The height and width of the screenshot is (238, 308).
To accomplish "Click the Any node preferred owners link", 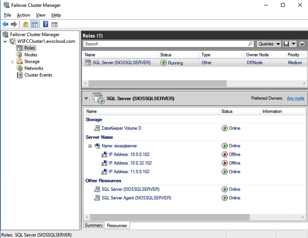I will coord(295,98).
